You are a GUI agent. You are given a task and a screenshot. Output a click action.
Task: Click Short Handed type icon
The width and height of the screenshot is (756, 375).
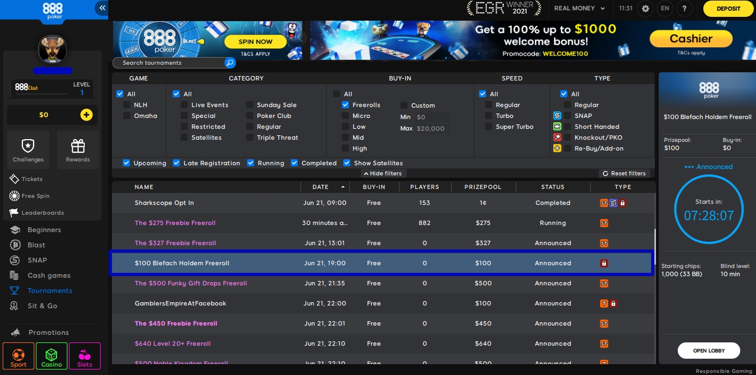pos(557,127)
